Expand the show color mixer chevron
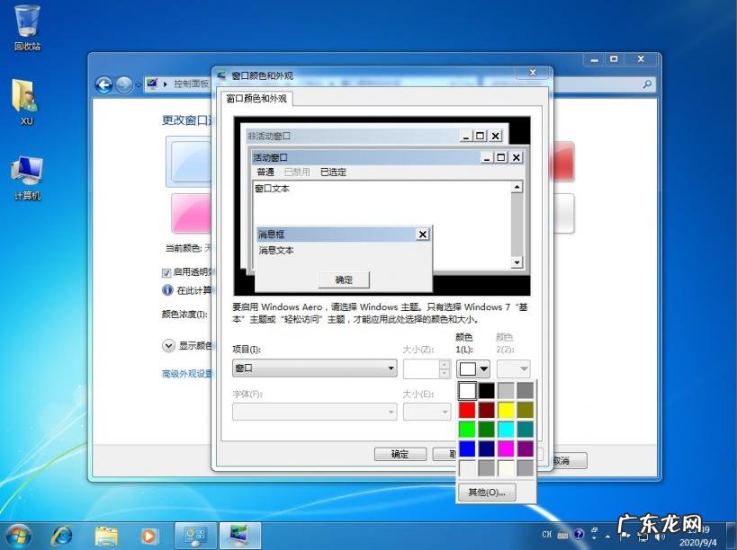737x550 pixels. click(x=168, y=345)
